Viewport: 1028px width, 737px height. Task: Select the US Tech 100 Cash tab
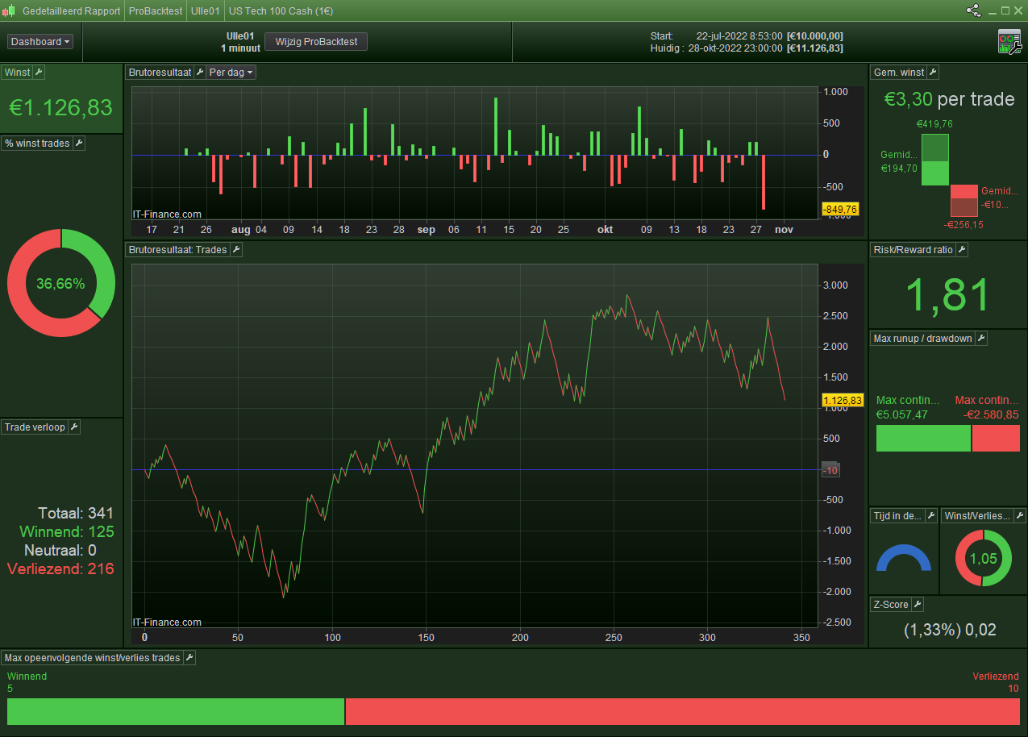click(x=281, y=11)
